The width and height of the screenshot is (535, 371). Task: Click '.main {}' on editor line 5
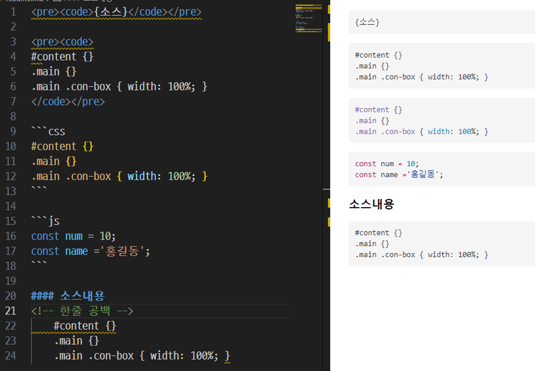(54, 72)
